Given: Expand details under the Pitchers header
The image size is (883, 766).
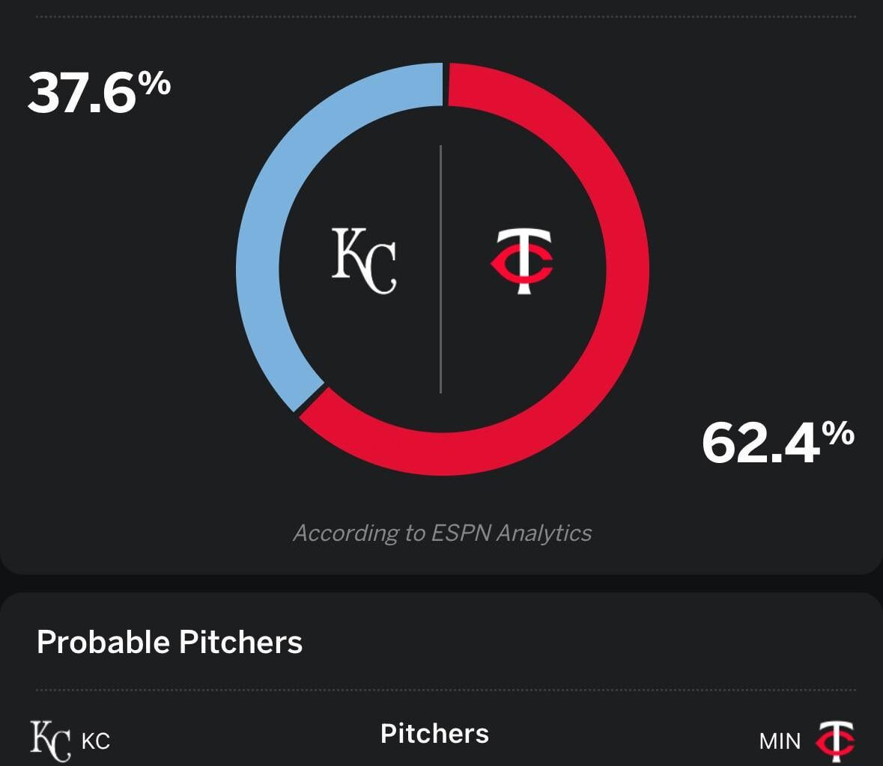Looking at the screenshot, I should click(x=434, y=734).
